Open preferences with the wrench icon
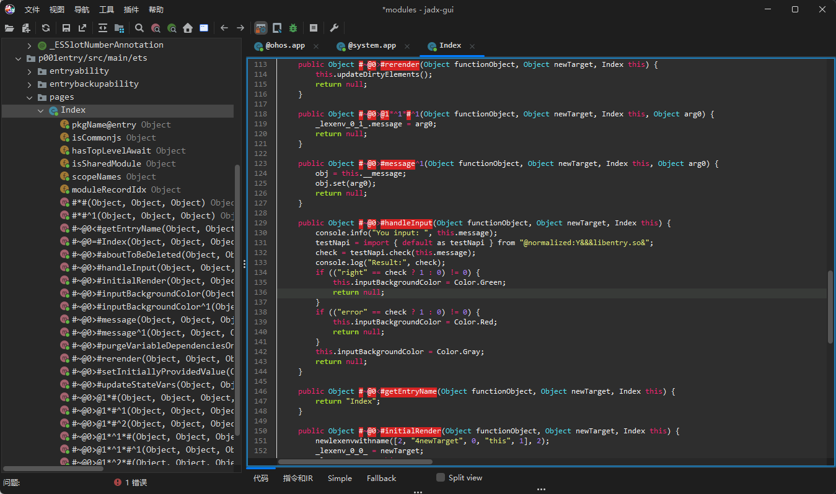The image size is (836, 494). [333, 28]
